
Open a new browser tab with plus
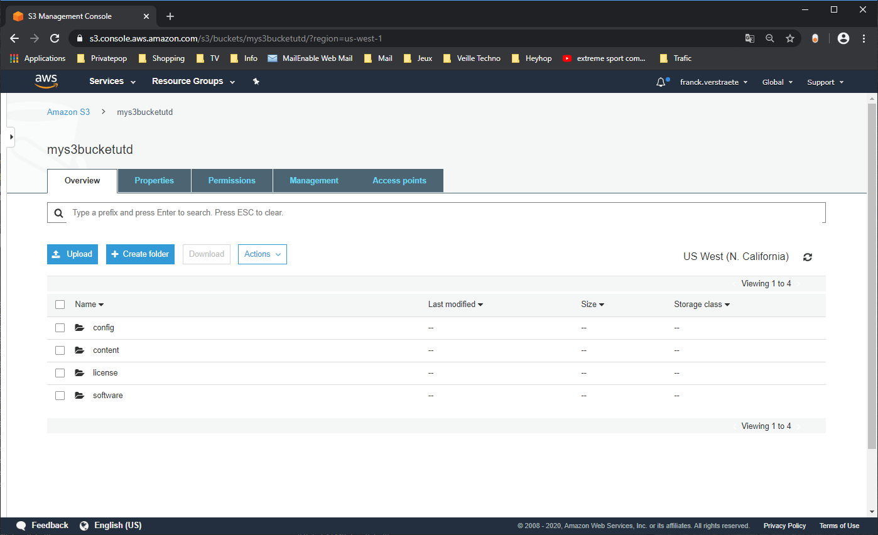(x=170, y=16)
